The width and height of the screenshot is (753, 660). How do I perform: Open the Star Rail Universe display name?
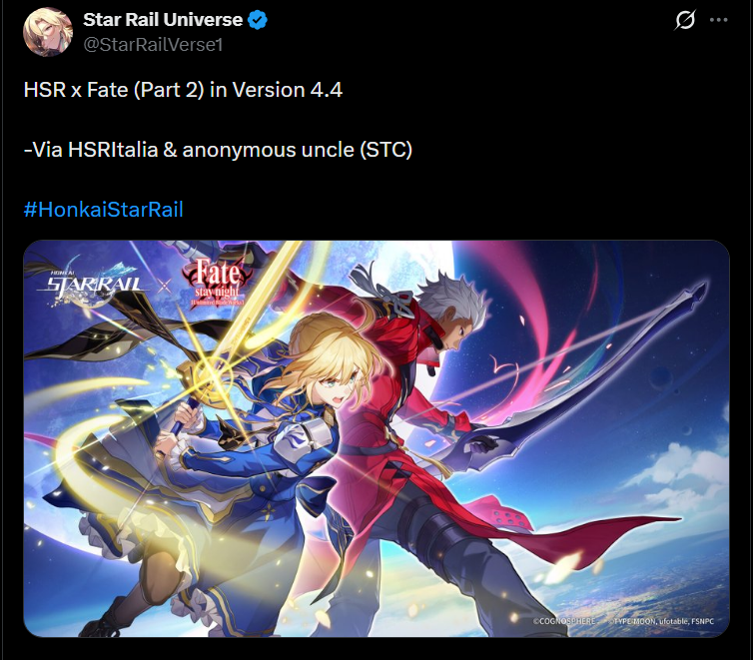163,20
